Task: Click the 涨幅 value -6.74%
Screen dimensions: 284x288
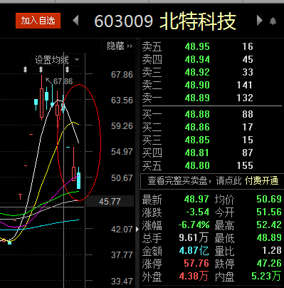Action: coord(194,225)
